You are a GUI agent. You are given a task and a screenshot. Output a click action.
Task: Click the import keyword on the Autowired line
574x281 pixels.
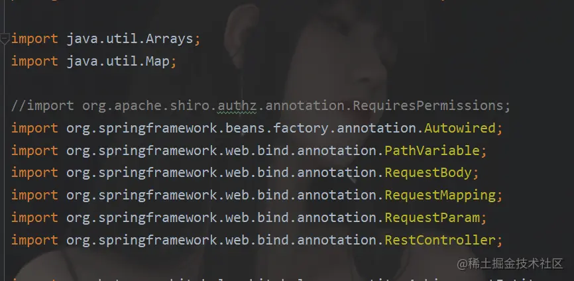(34, 128)
